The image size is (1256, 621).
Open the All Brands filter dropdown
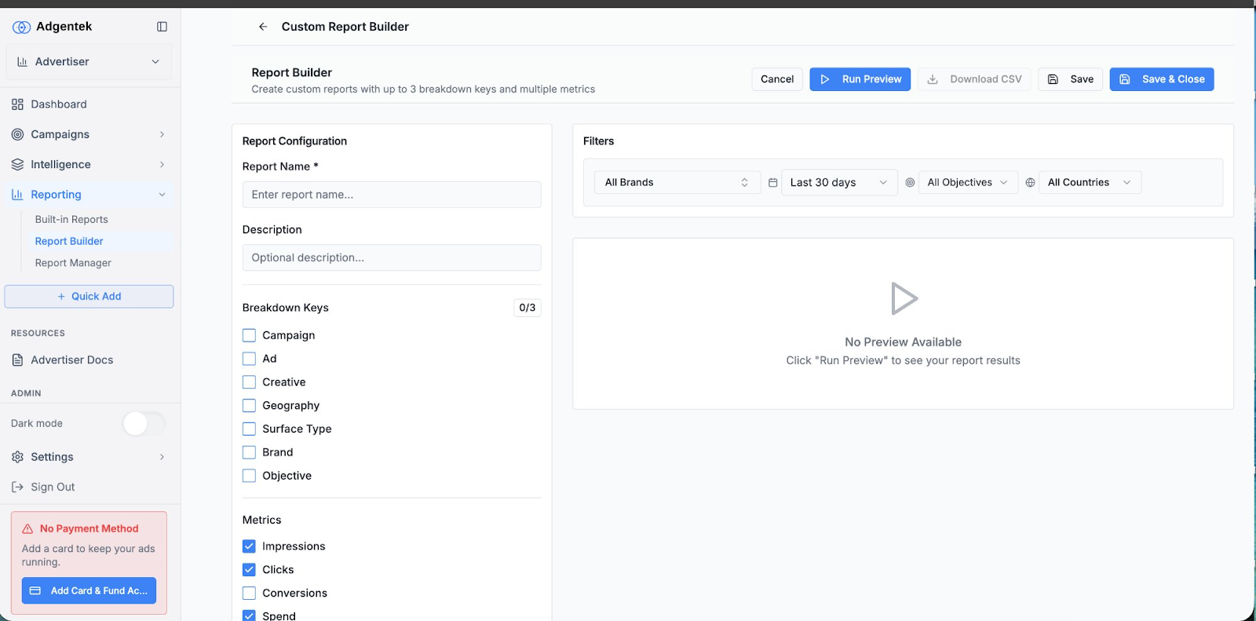(676, 183)
